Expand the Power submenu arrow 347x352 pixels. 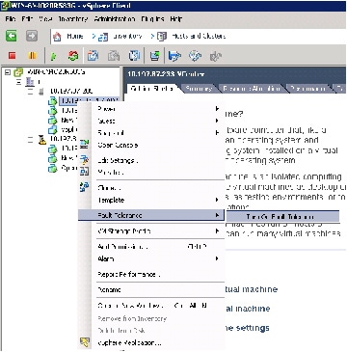pyautogui.click(x=217, y=109)
